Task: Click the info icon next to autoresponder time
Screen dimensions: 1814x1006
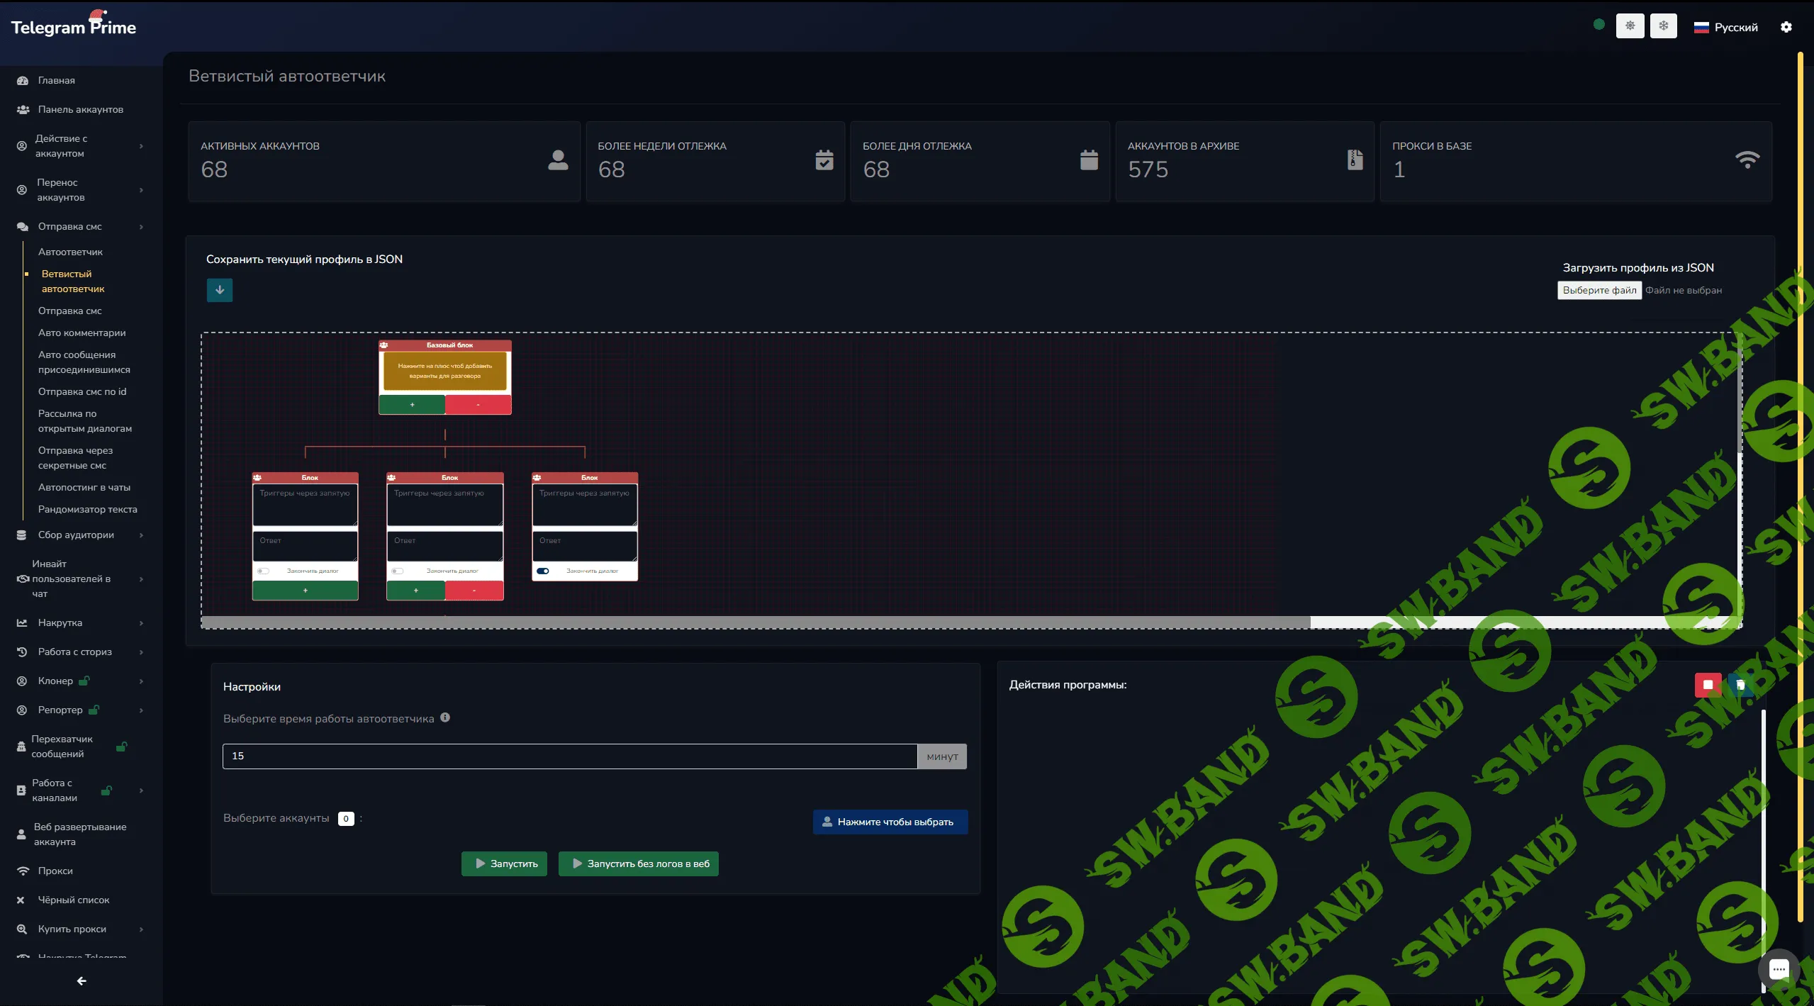Action: [x=445, y=717]
